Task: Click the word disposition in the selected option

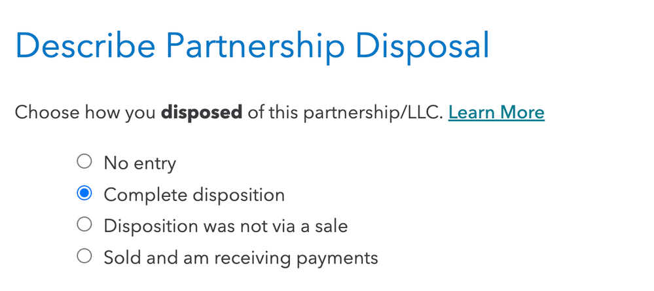Action: click(x=237, y=195)
